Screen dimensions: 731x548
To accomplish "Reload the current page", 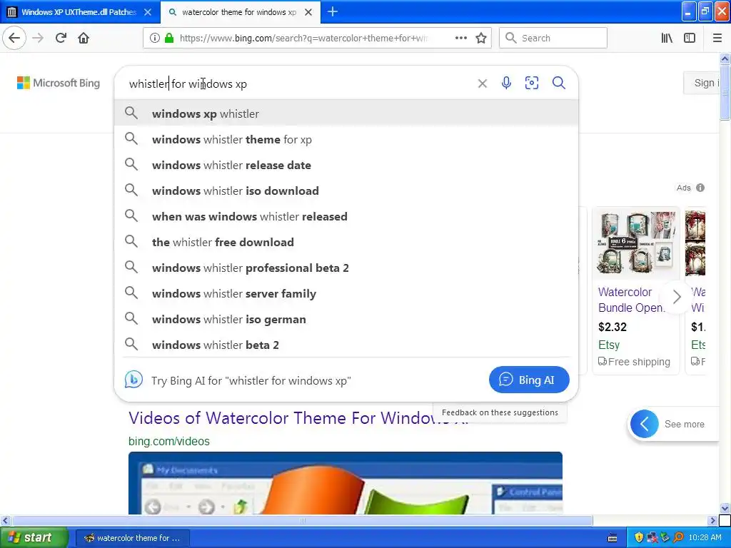I will click(x=61, y=38).
